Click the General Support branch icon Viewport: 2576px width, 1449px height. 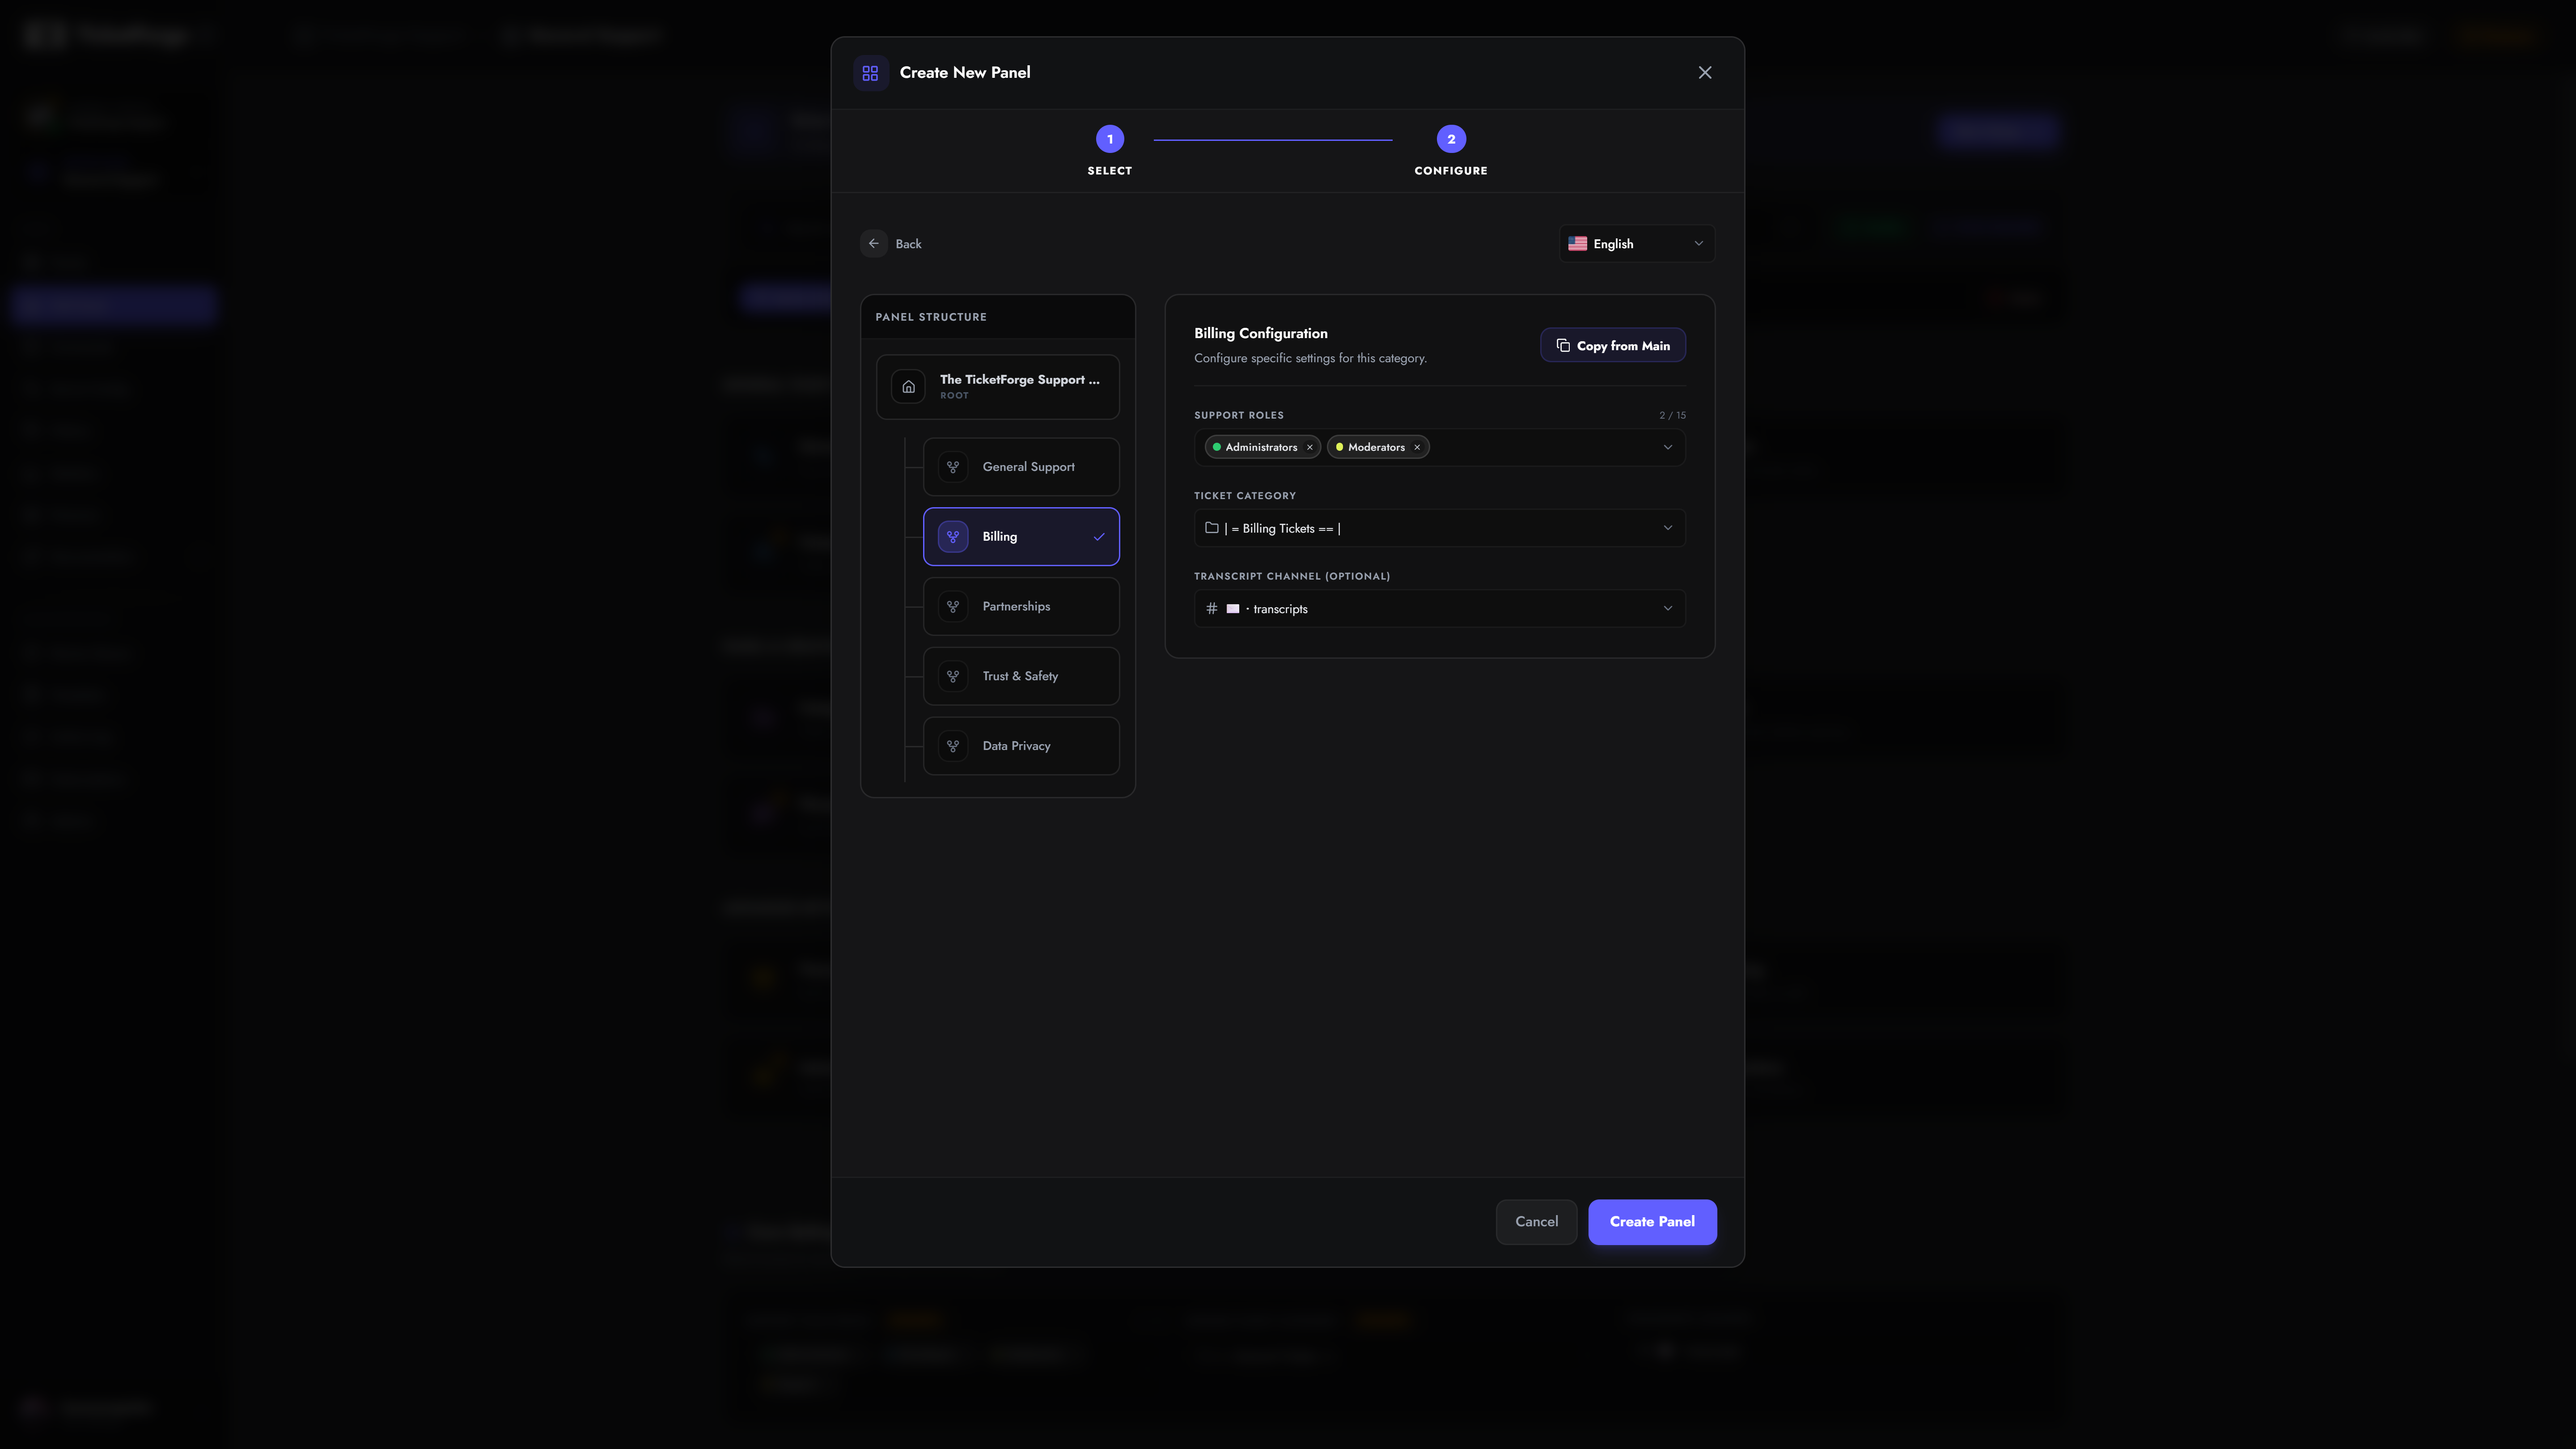point(953,466)
